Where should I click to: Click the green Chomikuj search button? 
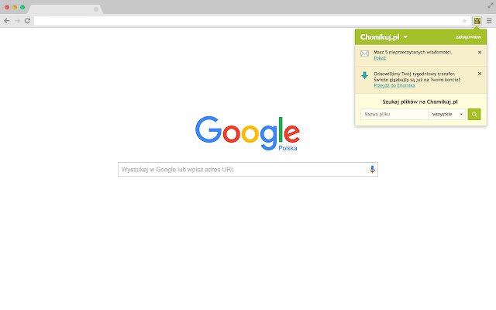point(474,114)
